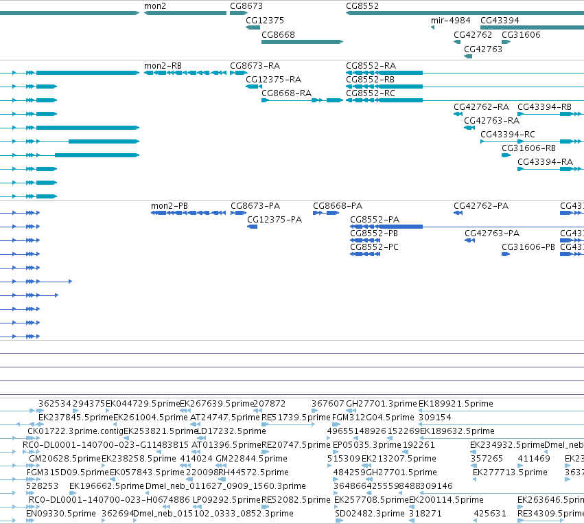This screenshot has height=524, width=584.
Task: Select the CG8552-PB protein label
Action: pos(374,233)
